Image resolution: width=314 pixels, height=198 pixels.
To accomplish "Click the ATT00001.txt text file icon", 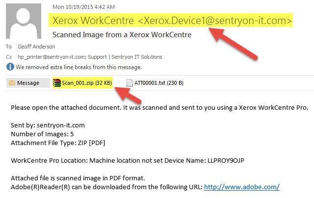I will (130, 83).
